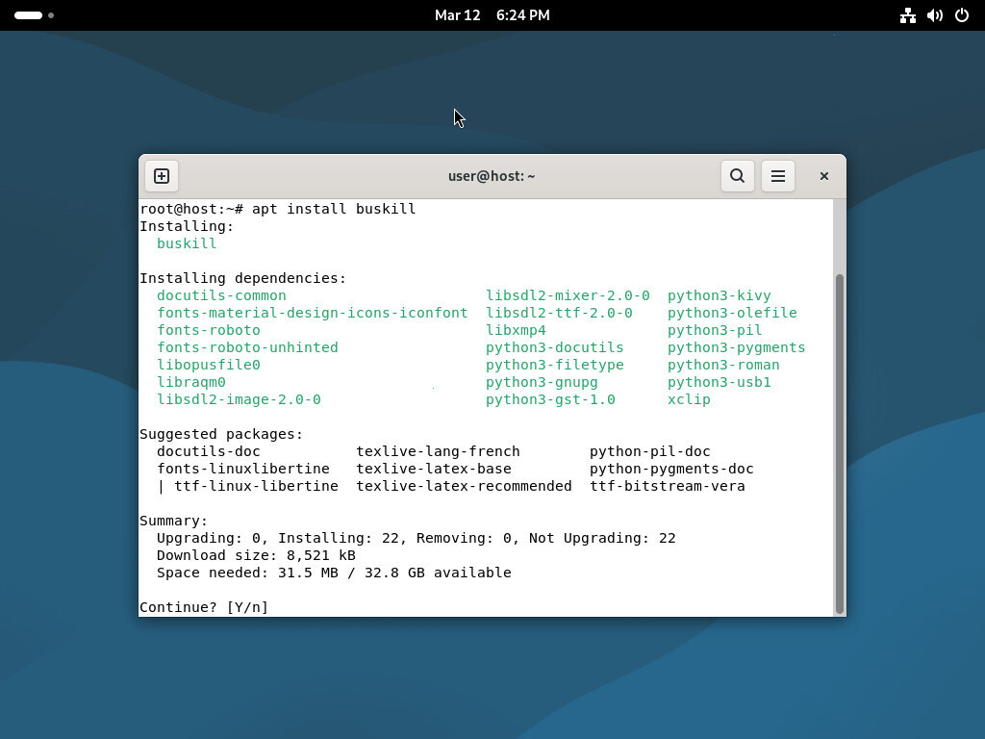Close the terminal window
985x739 pixels.
coord(823,176)
